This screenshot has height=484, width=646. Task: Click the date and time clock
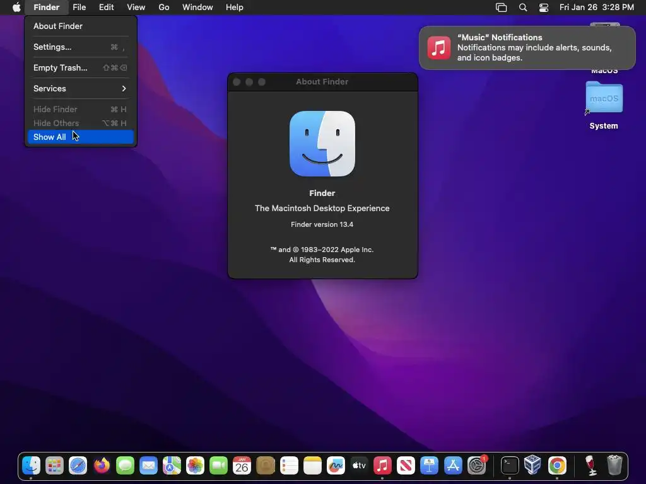click(597, 8)
